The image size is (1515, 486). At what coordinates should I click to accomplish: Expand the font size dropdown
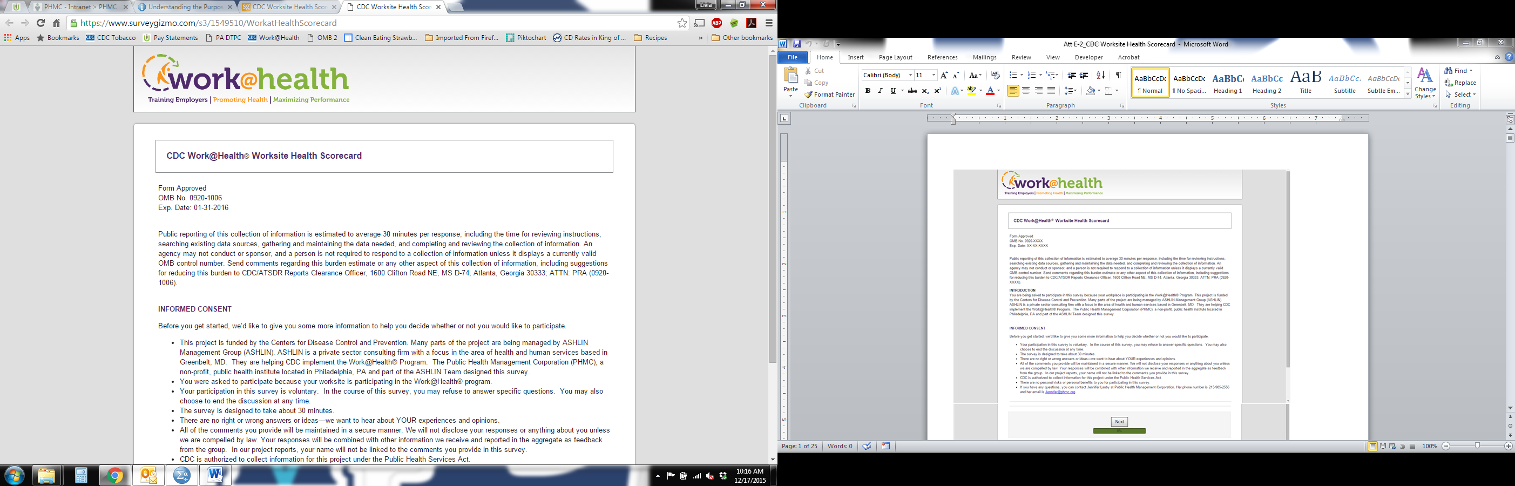click(x=934, y=75)
